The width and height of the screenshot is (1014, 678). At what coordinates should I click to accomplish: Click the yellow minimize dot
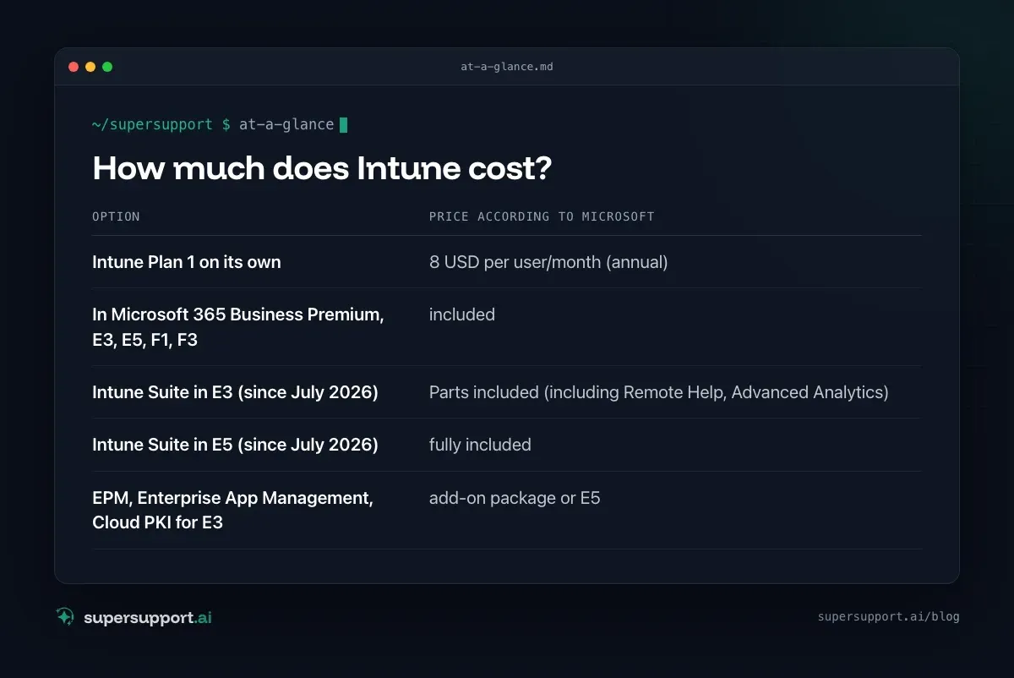tap(90, 67)
